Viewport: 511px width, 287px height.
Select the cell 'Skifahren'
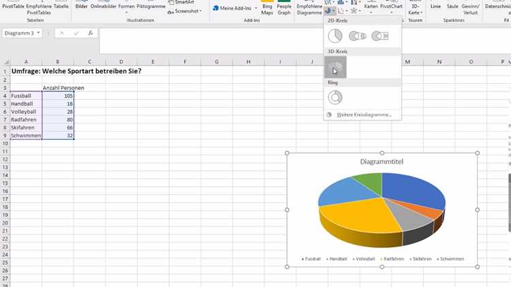click(x=26, y=127)
